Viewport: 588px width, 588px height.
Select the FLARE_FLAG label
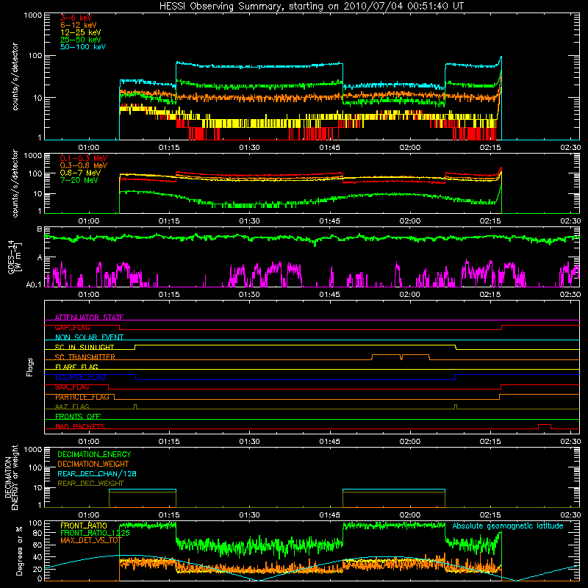click(76, 367)
